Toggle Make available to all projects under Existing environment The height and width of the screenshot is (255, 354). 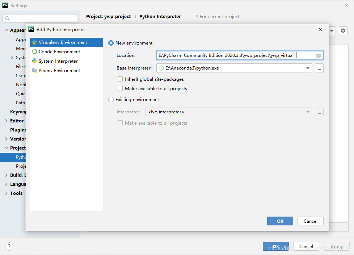tap(120, 123)
